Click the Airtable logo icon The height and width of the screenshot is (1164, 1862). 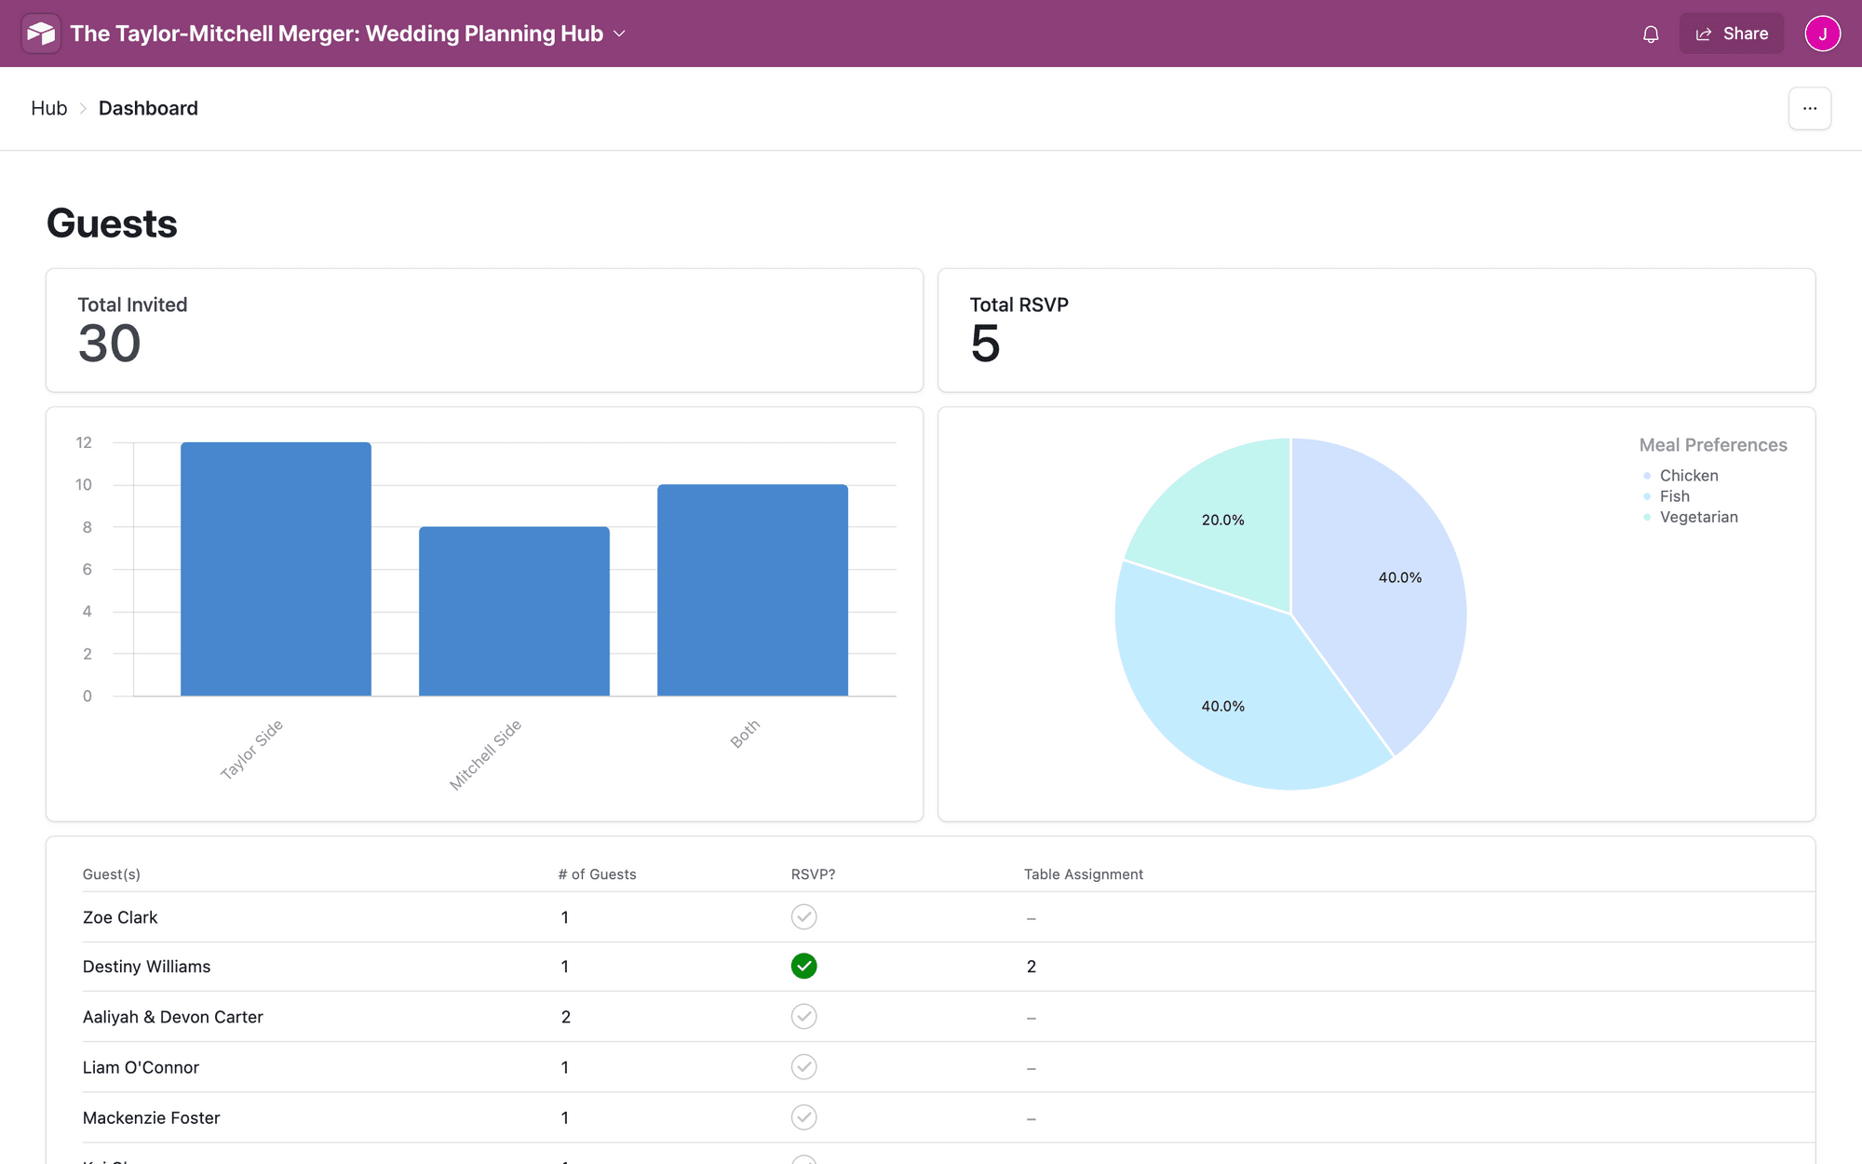point(41,34)
